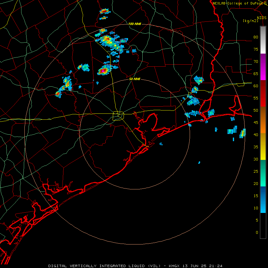Pick the green segment of the VIL color bar
Viewport: 268px width, 268px height.
point(263,173)
